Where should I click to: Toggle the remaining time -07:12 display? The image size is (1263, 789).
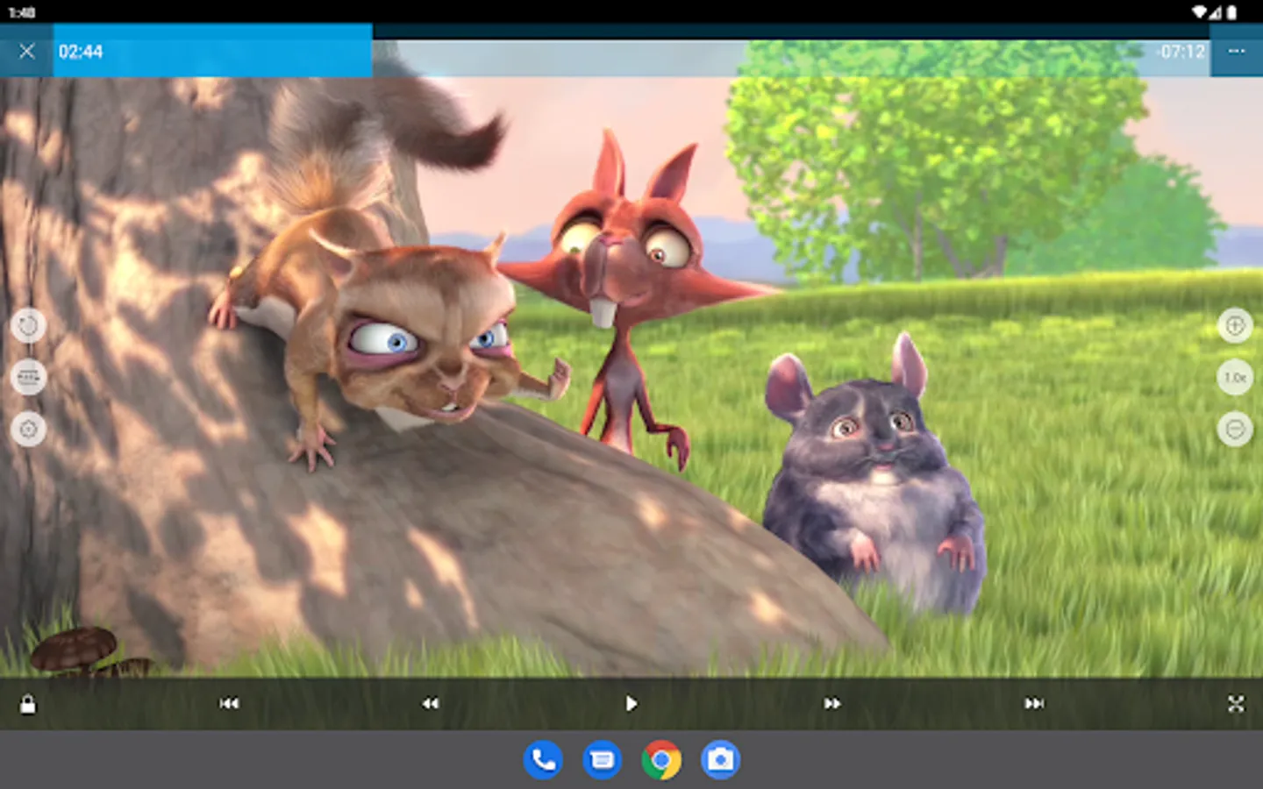tap(1181, 52)
